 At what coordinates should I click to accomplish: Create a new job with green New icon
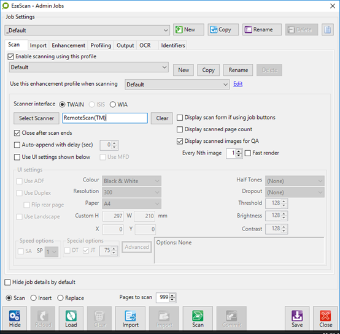(x=188, y=29)
